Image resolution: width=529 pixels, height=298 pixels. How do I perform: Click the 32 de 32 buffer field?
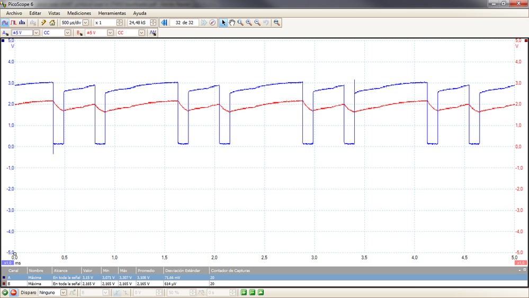click(184, 23)
